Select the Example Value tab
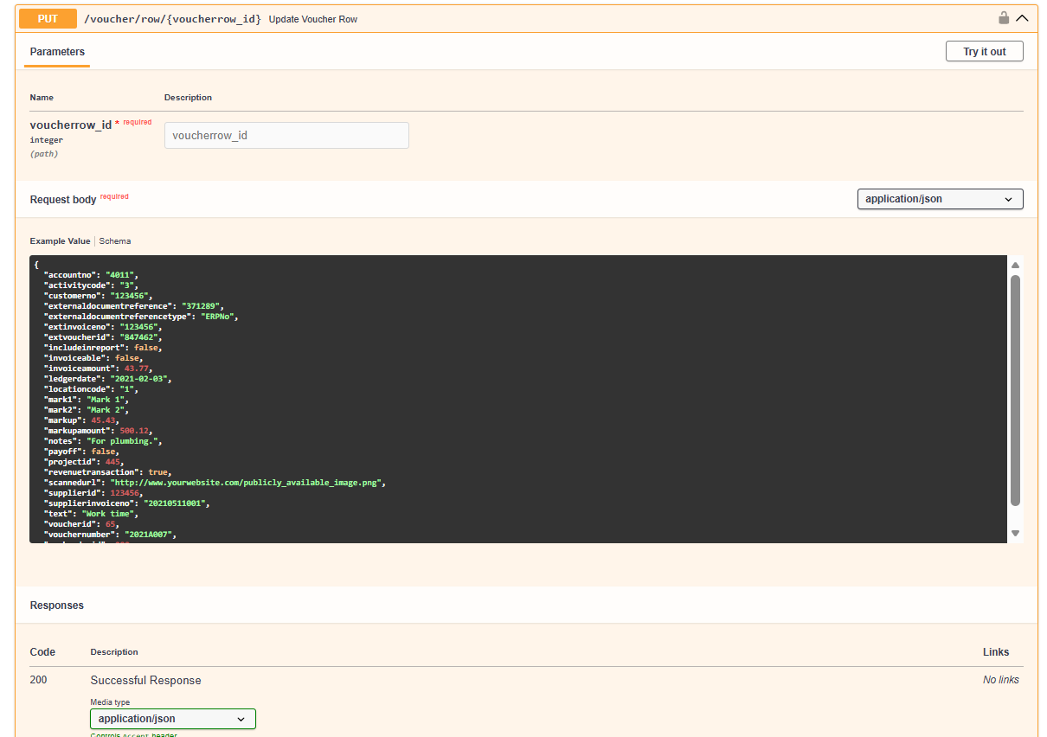This screenshot has height=737, width=1047. [x=60, y=241]
